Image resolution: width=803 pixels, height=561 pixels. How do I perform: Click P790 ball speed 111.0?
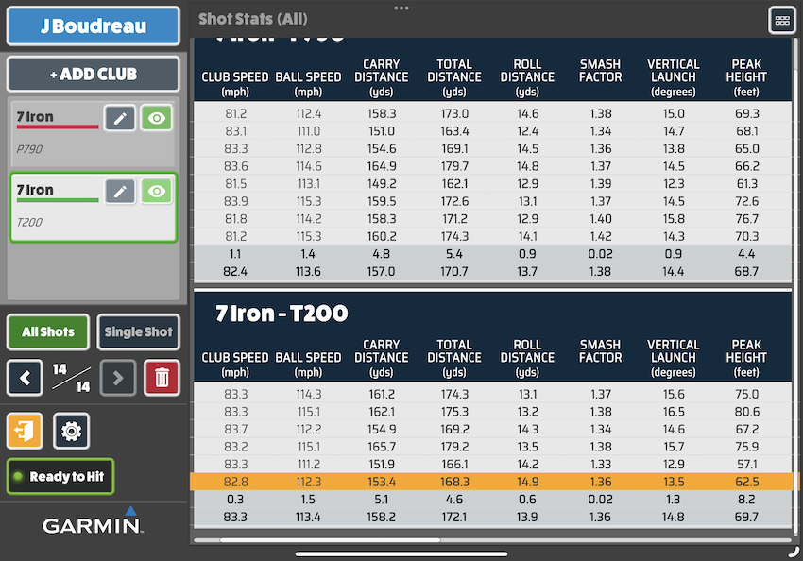click(308, 131)
